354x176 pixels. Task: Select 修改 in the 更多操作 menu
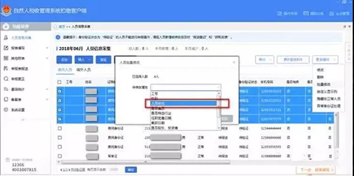pos(320,70)
